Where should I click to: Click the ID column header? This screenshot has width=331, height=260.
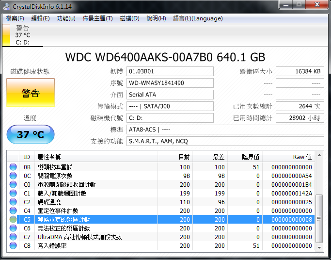point(27,157)
